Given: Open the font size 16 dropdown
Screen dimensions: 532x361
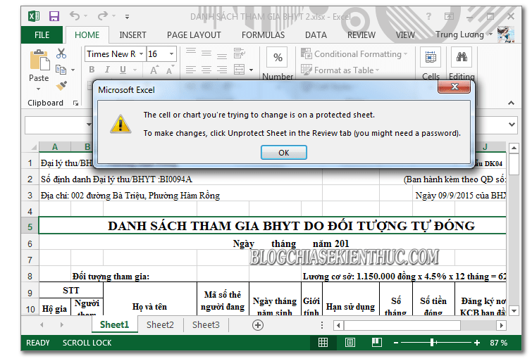Looking at the screenshot, I should point(171,54).
